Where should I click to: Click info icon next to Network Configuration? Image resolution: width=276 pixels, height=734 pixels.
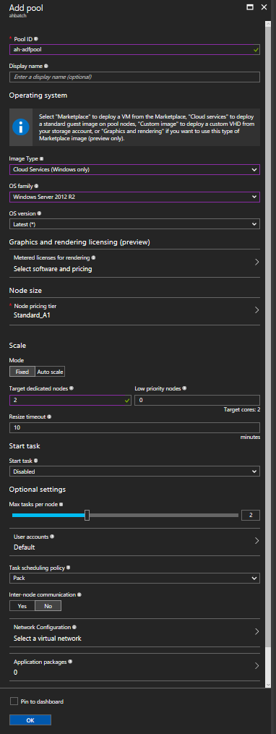[74, 627]
